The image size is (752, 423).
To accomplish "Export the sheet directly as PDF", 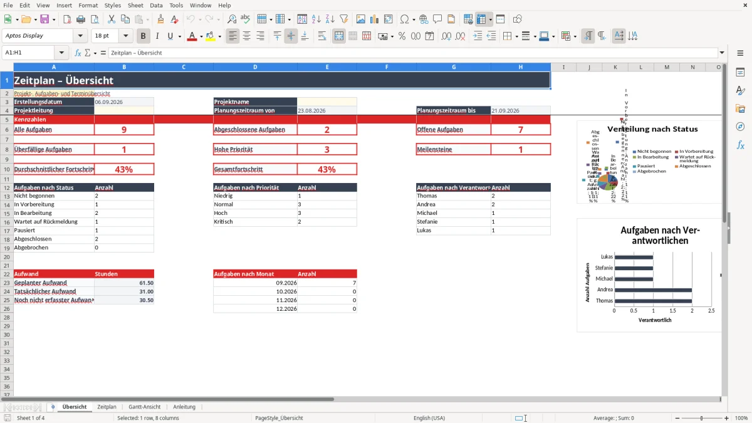I will pyautogui.click(x=67, y=19).
